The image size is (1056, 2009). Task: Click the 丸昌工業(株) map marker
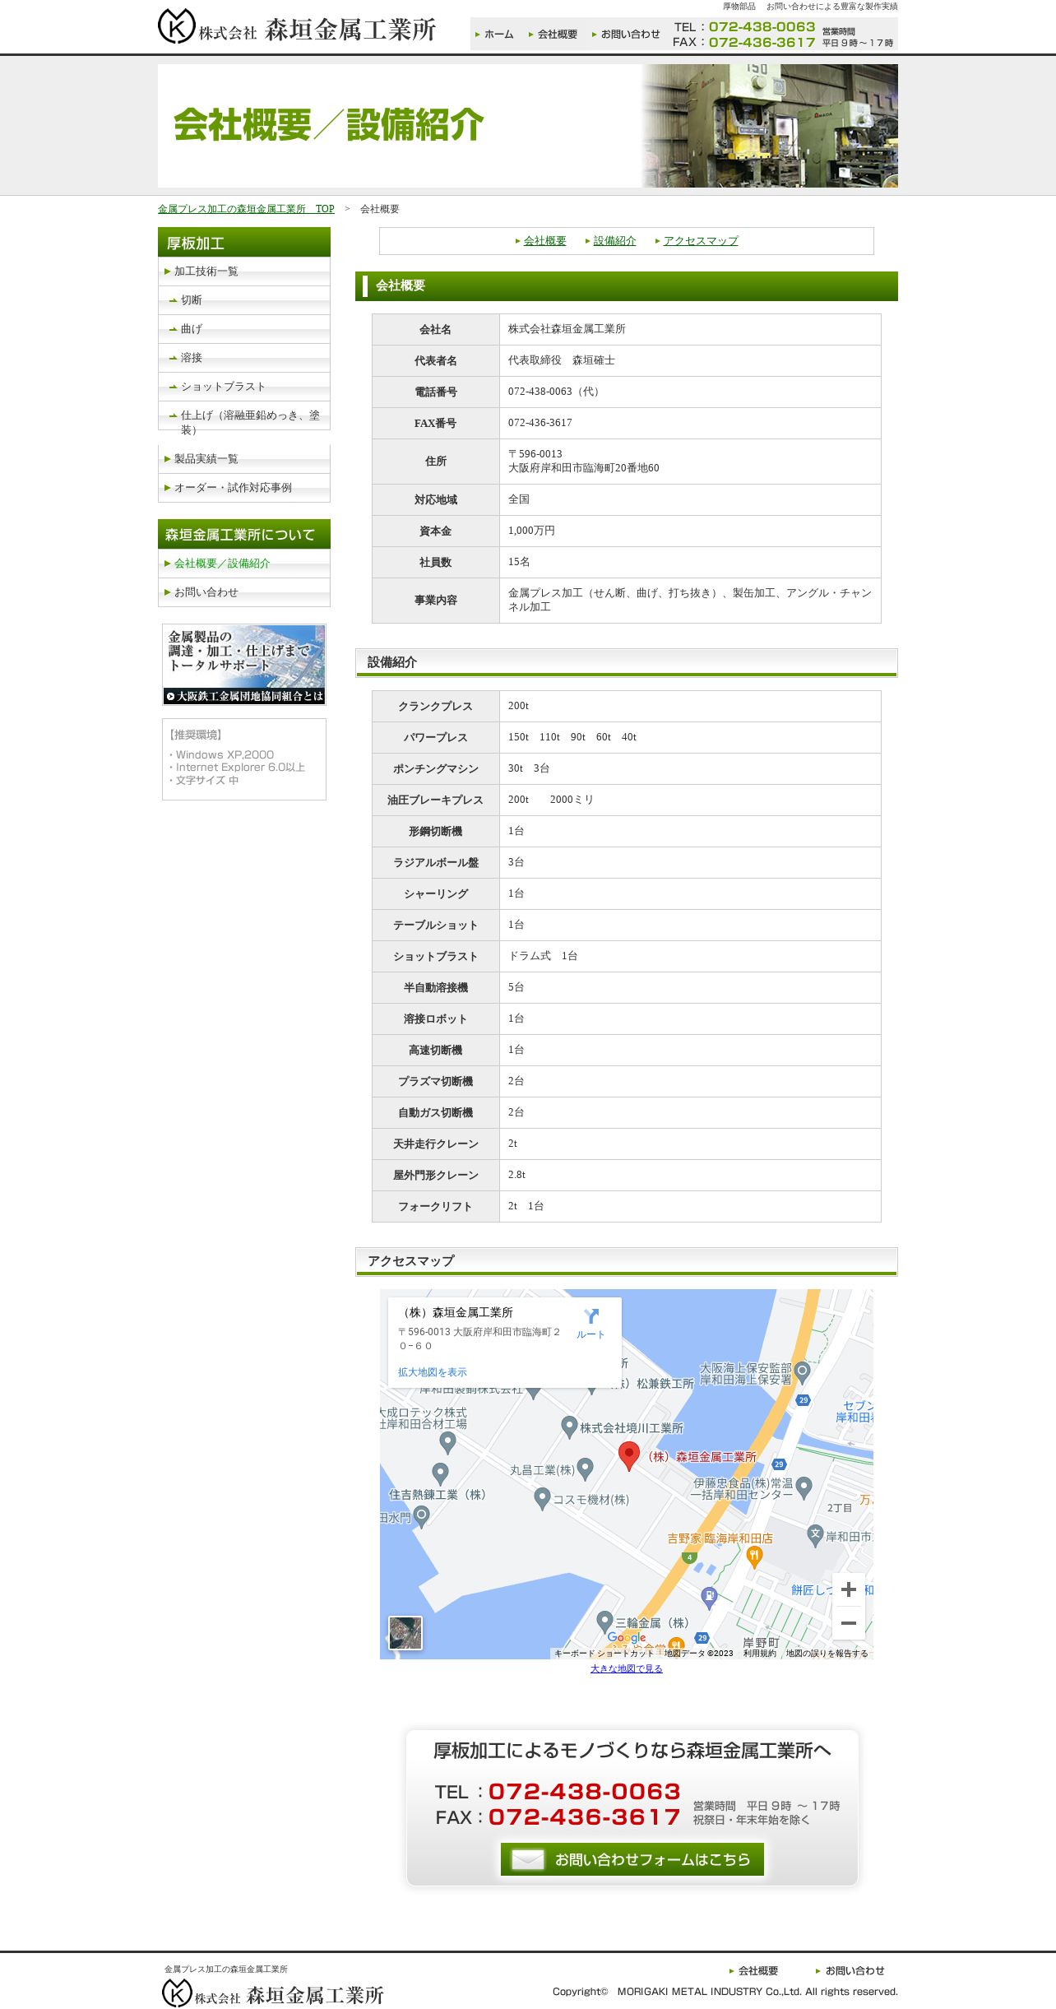[586, 1468]
